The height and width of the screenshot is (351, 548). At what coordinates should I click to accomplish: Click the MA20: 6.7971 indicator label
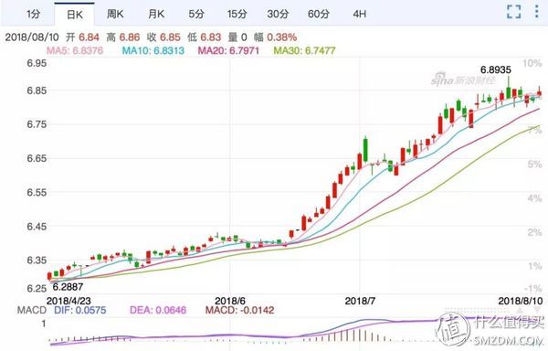point(228,50)
